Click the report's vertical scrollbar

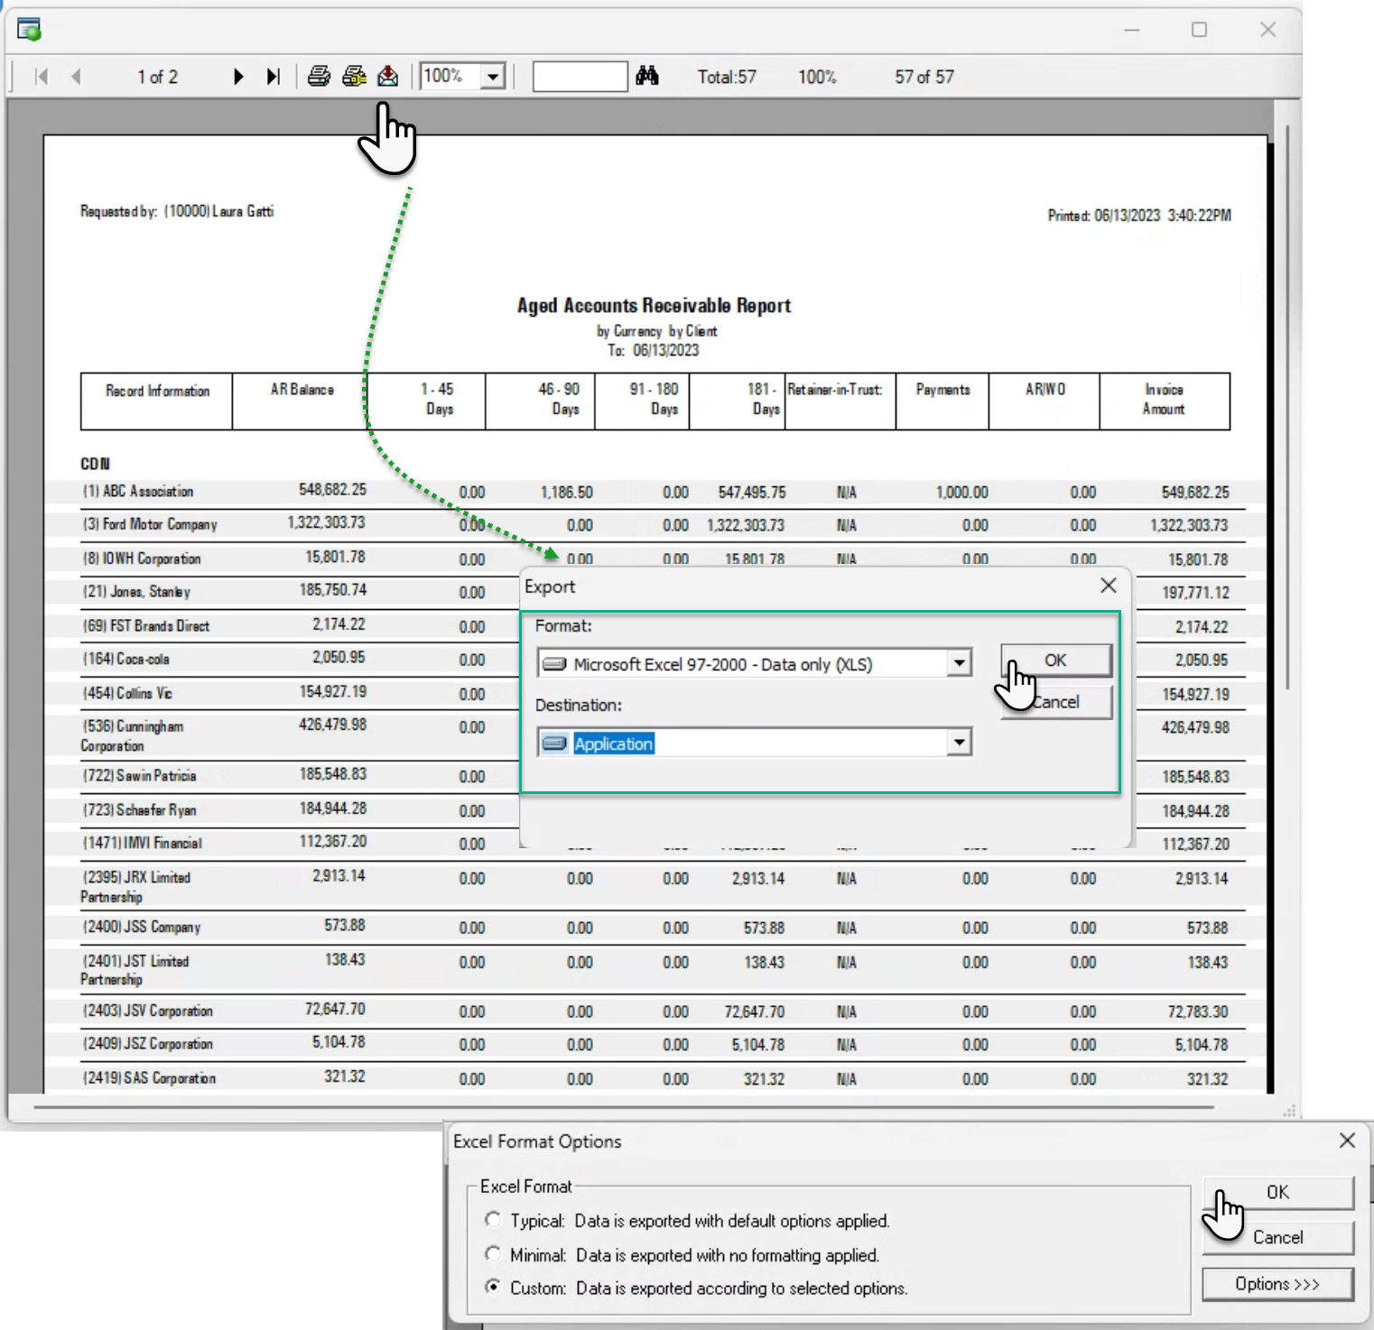pos(1288,406)
